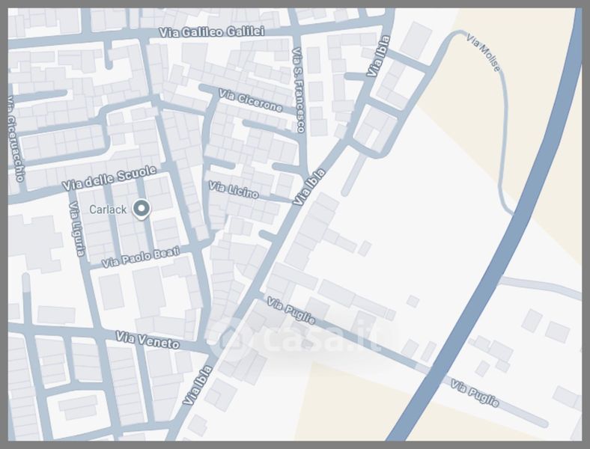Click the Carlack place name label
The image size is (590, 449).
[108, 210]
